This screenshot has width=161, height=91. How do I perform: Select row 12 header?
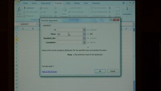coord(16,73)
